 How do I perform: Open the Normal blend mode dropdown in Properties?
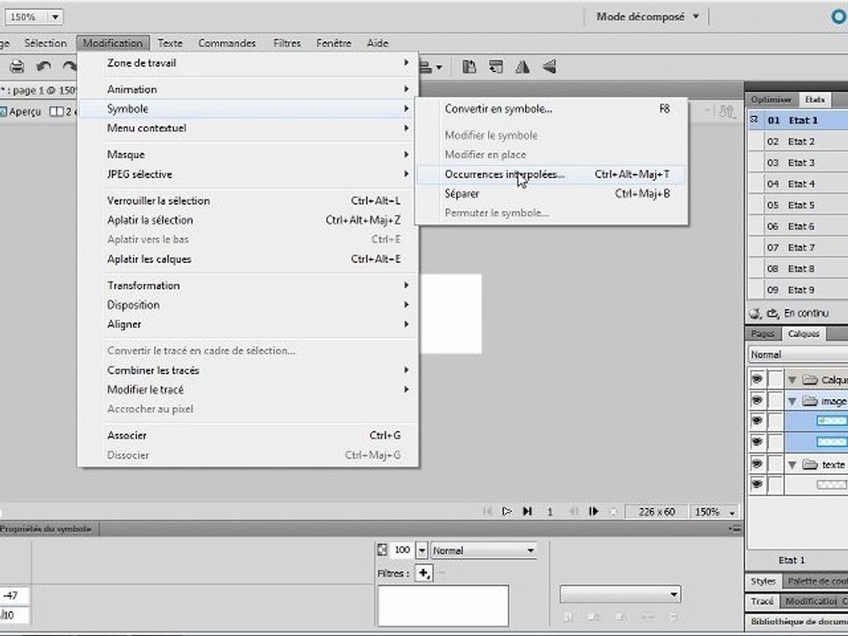click(483, 550)
